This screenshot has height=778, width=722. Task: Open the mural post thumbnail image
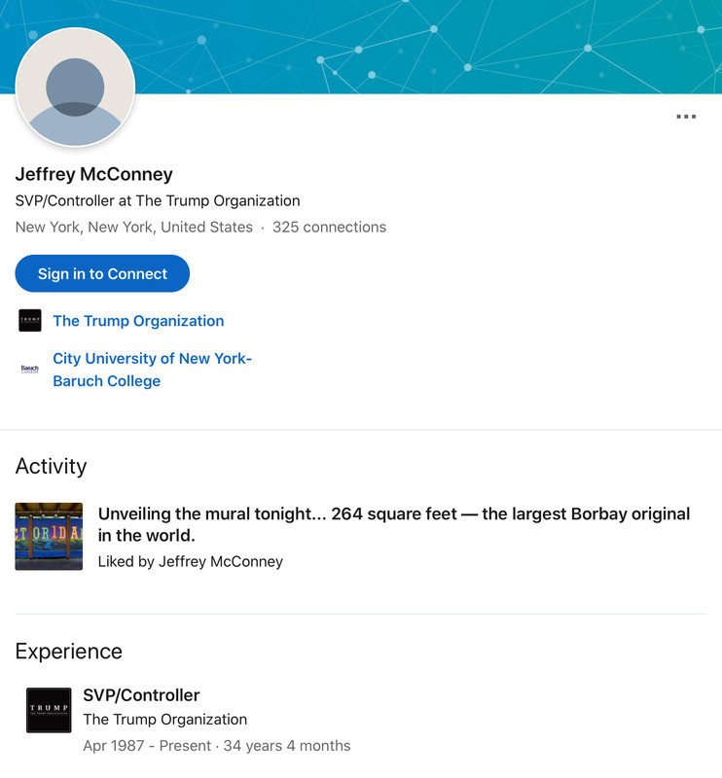(49, 537)
